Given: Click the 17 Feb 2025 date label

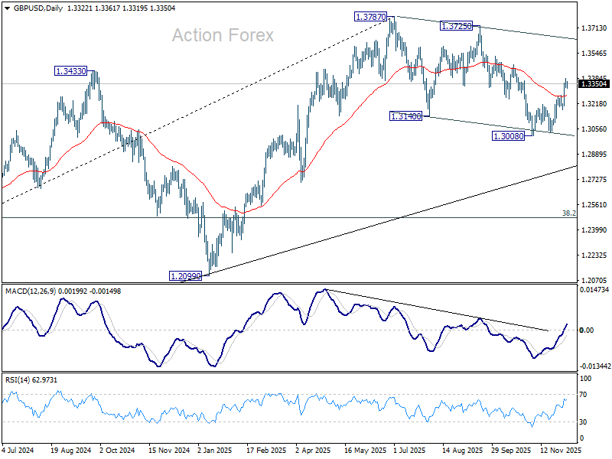Looking at the screenshot, I should pyautogui.click(x=266, y=450).
